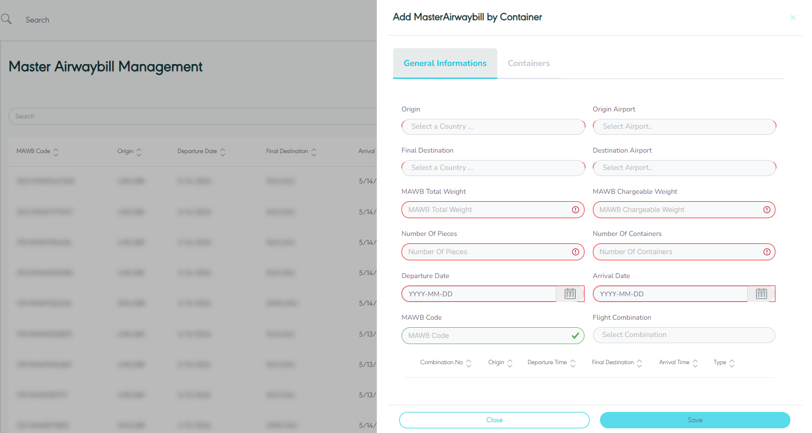Click the search magnifier icon
Screen dimensions: 812x433
[x=7, y=19]
